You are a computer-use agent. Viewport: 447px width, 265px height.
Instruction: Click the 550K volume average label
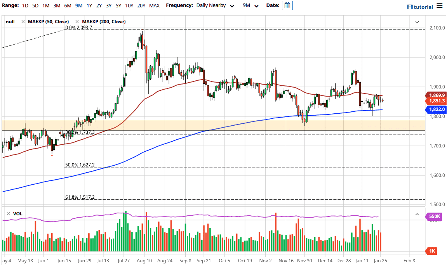(434, 217)
